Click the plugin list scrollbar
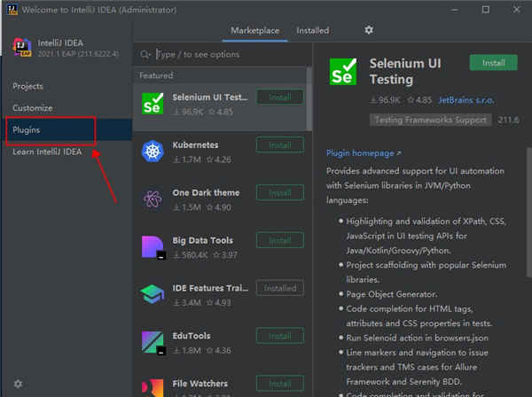Viewport: 532px width, 397px height. [x=309, y=98]
